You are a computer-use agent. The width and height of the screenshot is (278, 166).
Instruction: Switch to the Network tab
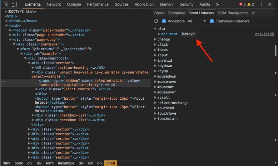tap(54, 4)
